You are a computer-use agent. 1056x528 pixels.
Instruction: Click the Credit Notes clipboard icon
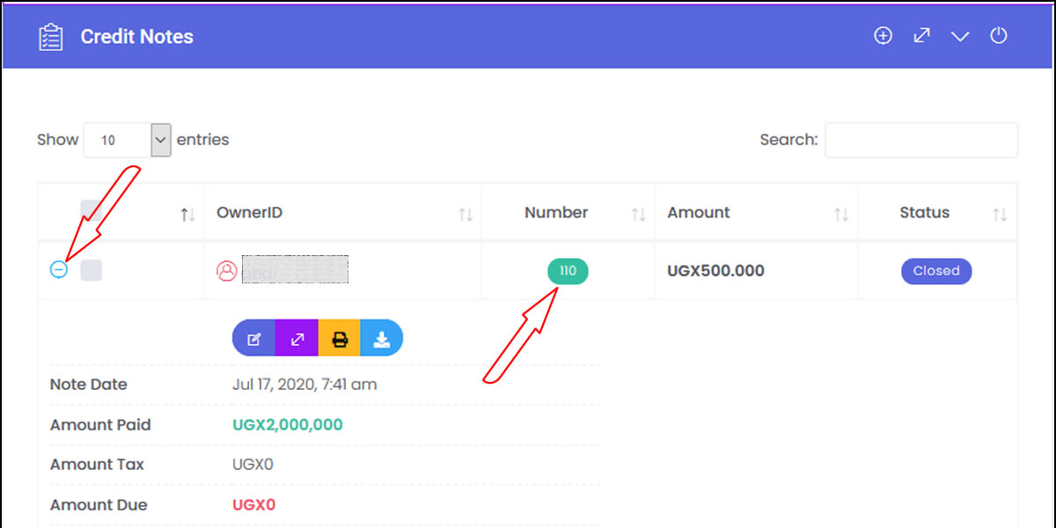[51, 37]
